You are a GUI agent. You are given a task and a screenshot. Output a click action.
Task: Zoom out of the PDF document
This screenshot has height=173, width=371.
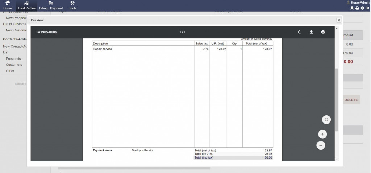pyautogui.click(x=321, y=145)
